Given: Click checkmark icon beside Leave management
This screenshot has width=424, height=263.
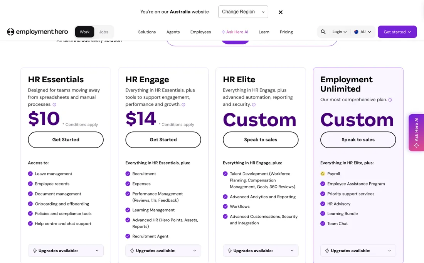Looking at the screenshot, I should click(30, 174).
